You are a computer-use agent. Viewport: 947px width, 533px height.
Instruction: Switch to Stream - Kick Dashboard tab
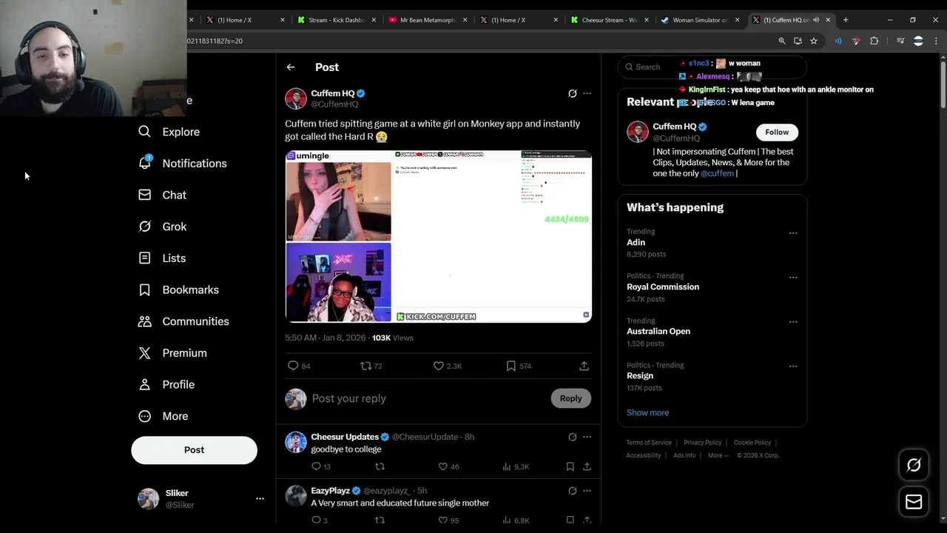click(x=337, y=20)
